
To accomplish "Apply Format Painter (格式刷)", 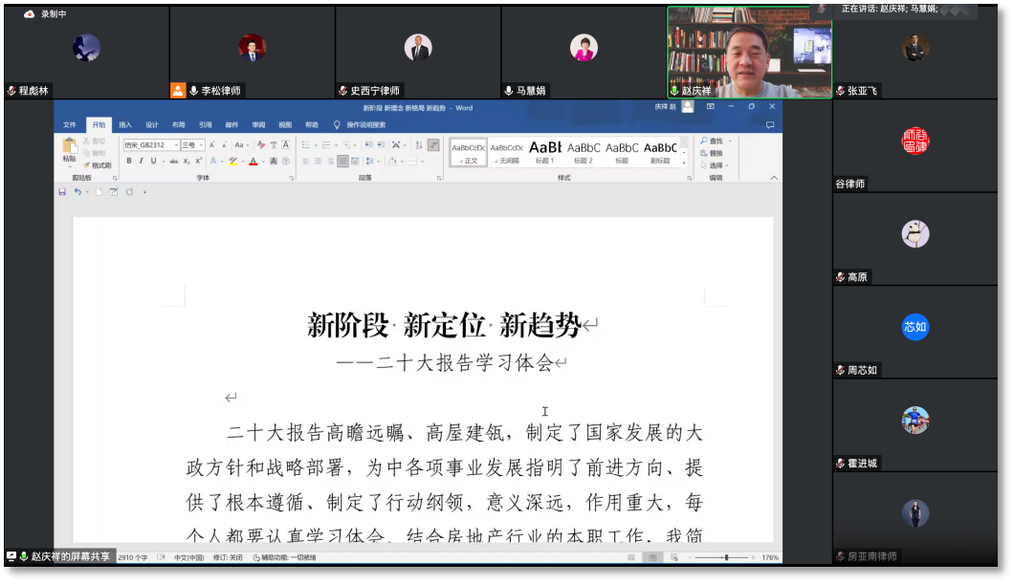I will [x=97, y=165].
